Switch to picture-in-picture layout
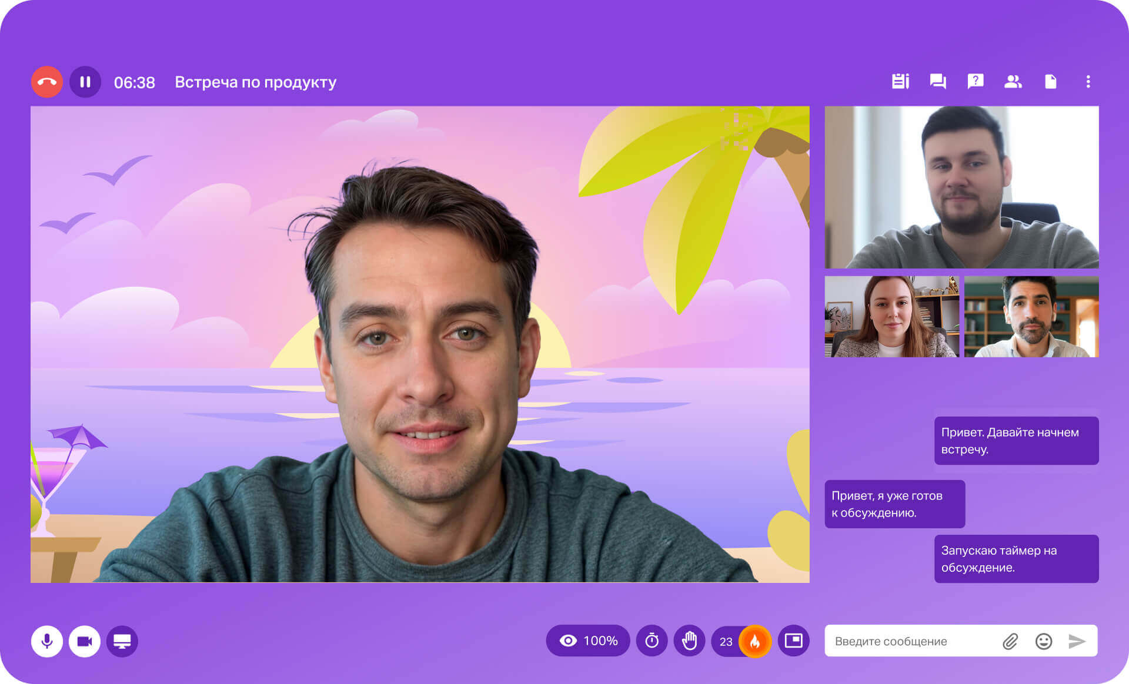This screenshot has height=684, width=1129. click(x=793, y=641)
